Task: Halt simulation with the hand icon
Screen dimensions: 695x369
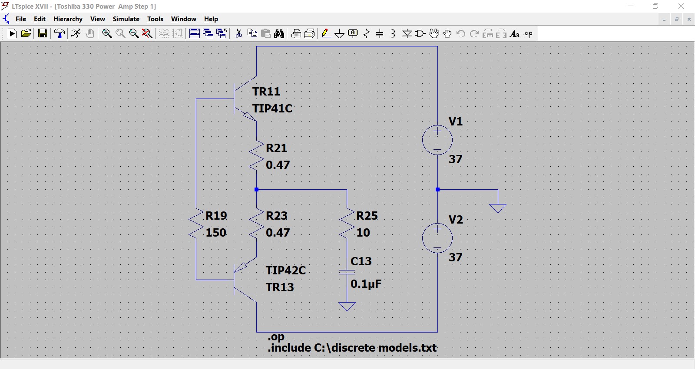Action: point(90,33)
